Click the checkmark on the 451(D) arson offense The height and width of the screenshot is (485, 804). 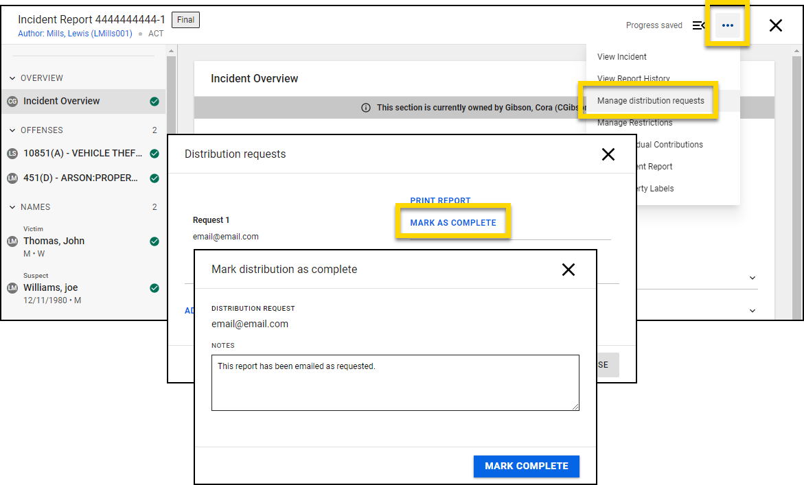(154, 178)
